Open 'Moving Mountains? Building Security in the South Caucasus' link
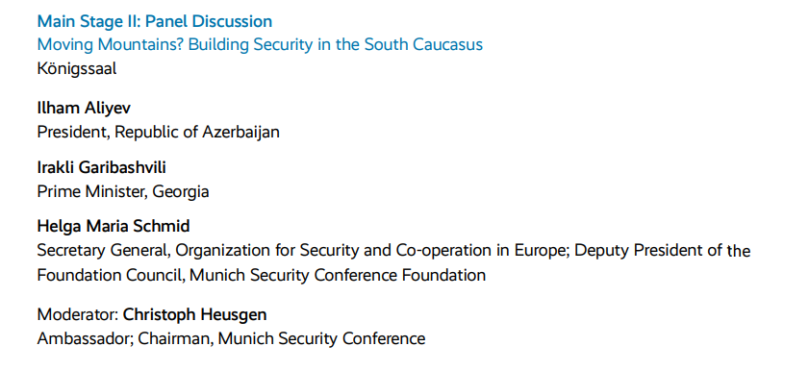The image size is (809, 371). [x=260, y=45]
